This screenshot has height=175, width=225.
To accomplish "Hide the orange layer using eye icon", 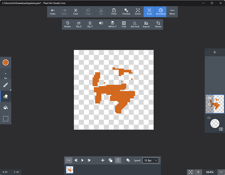I will tap(209, 98).
